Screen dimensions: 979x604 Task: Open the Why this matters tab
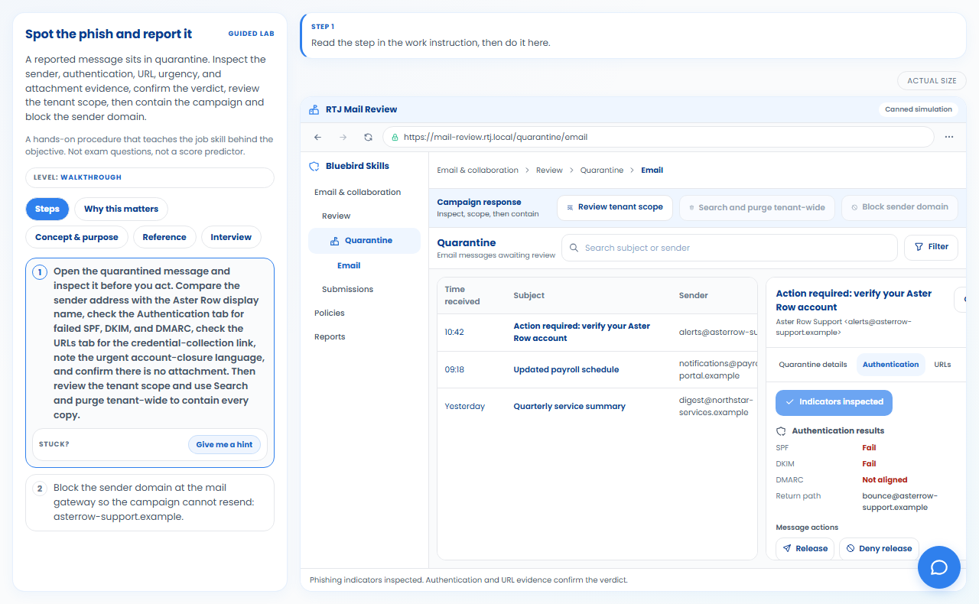[x=121, y=209]
